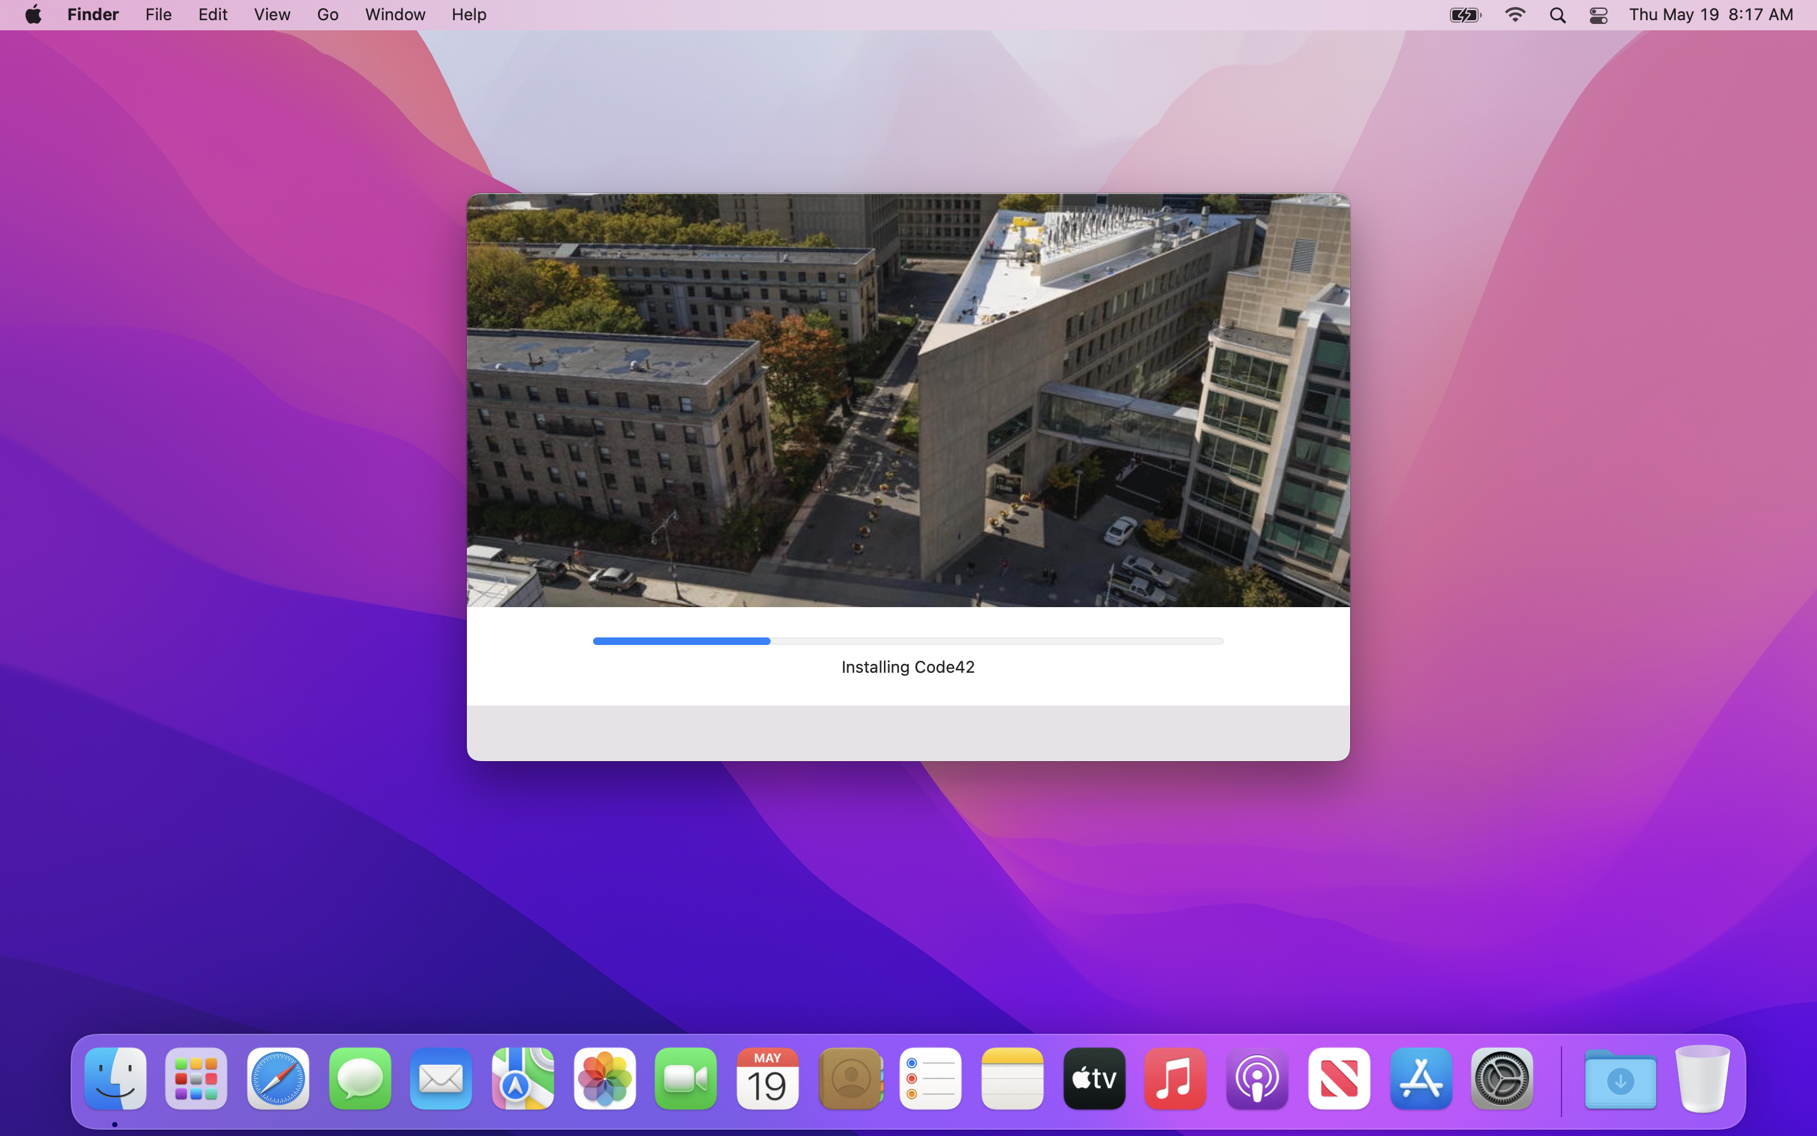This screenshot has width=1817, height=1136.
Task: Open Apple TV app in Dock
Action: (x=1094, y=1078)
